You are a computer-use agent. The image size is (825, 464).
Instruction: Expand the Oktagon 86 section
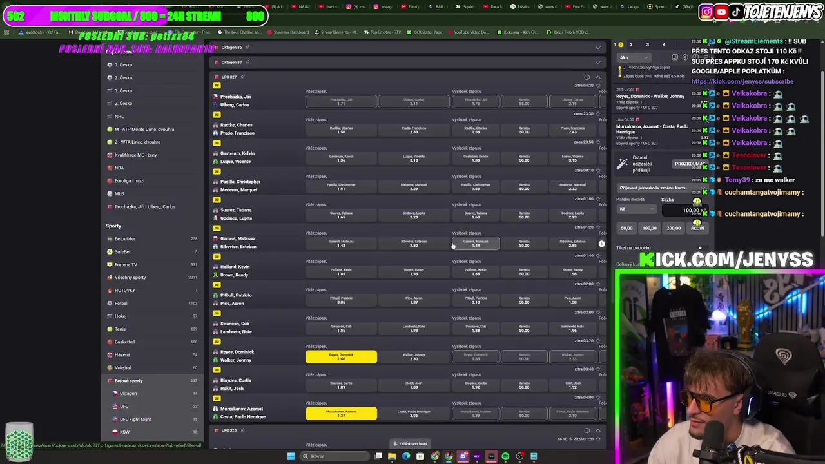597,47
